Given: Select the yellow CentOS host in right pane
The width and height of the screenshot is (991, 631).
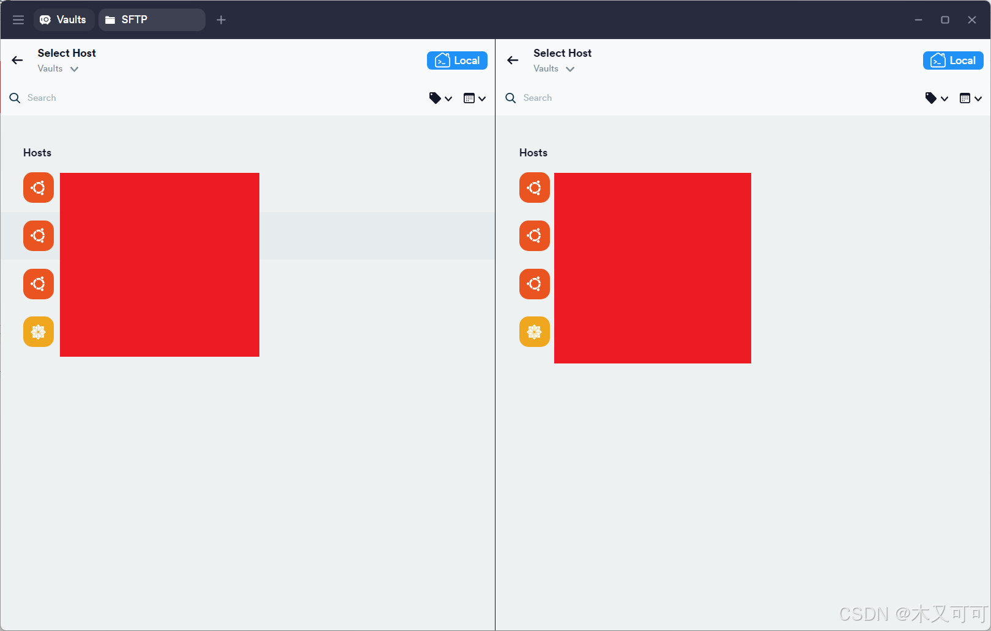Looking at the screenshot, I should [x=535, y=332].
